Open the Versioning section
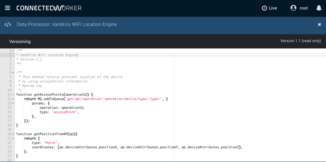The image size is (326, 162). pos(20,41)
